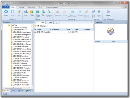The height and width of the screenshot is (98, 130).
Task: Click the Property column header
Action: (x=103, y=42)
